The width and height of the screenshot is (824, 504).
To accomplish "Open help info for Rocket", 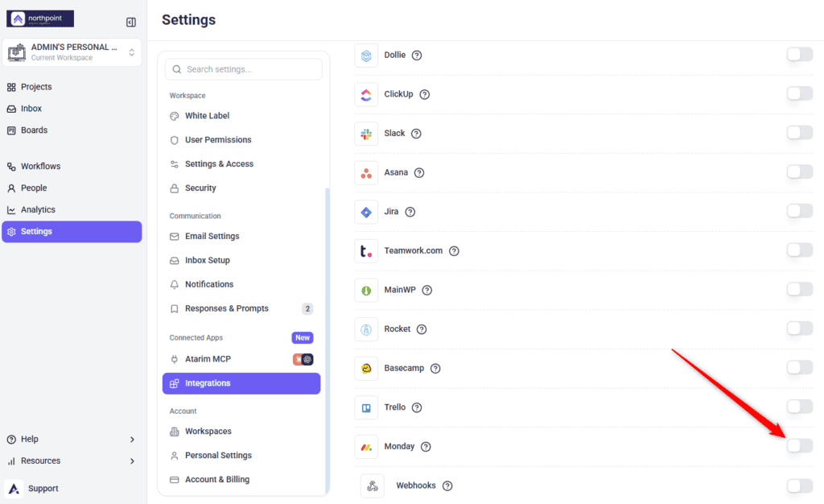I will (422, 329).
